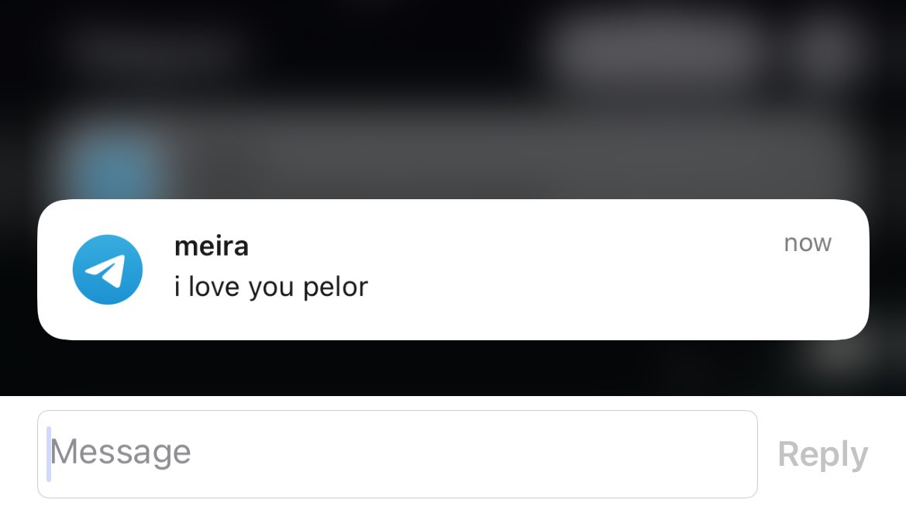906x510 pixels.
Task: Send with the Reply button
Action: [823, 454]
